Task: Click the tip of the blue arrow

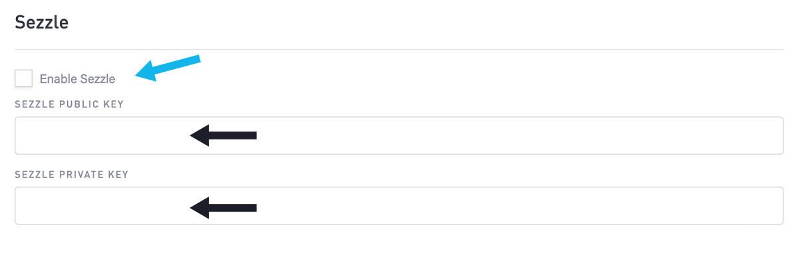Action: point(138,76)
